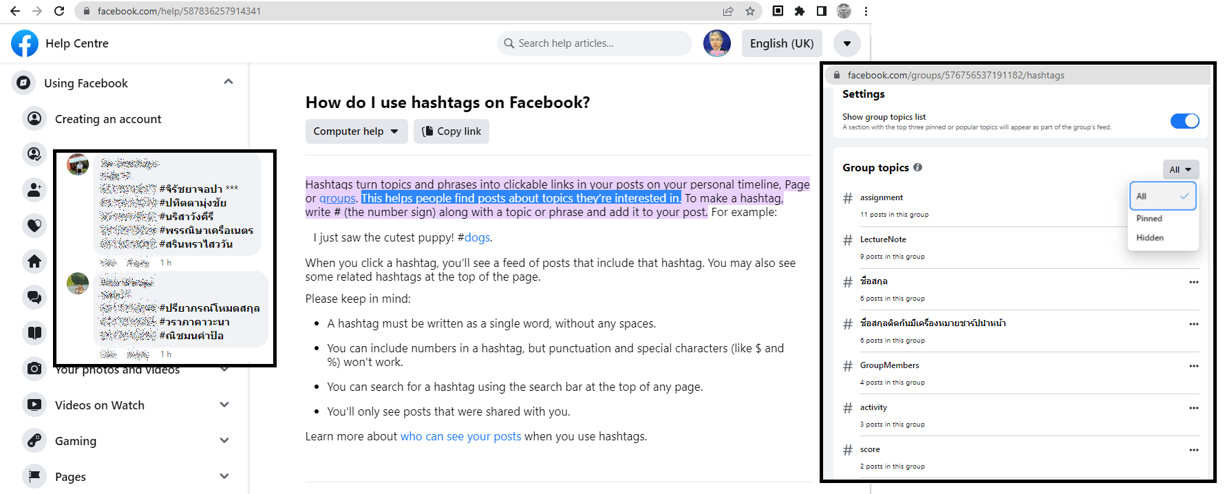This screenshot has height=494, width=1225.
Task: Click the info icon beside Group topics
Action: 918,167
